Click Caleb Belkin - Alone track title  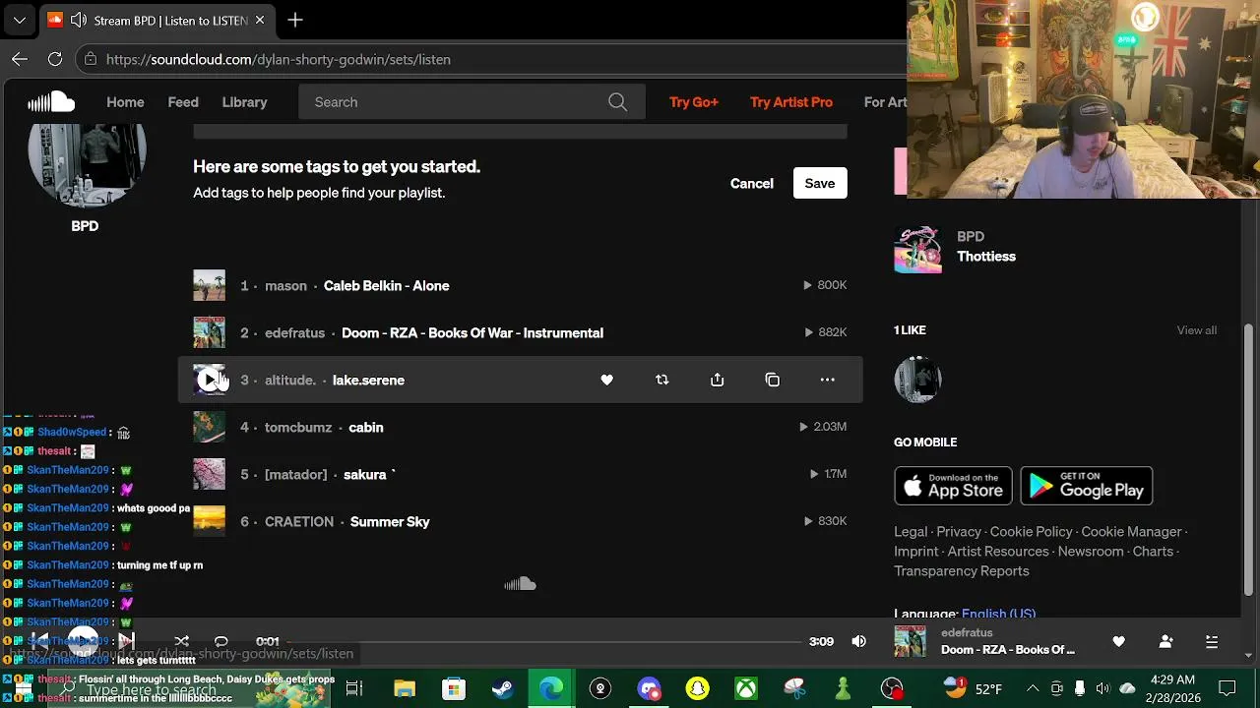pyautogui.click(x=386, y=285)
